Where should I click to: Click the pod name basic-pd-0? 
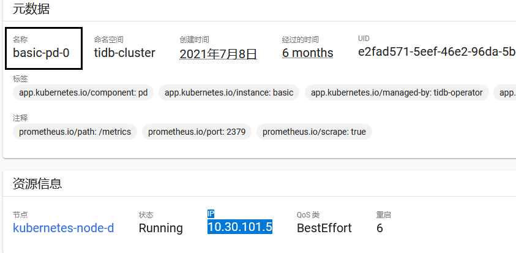click(x=41, y=53)
